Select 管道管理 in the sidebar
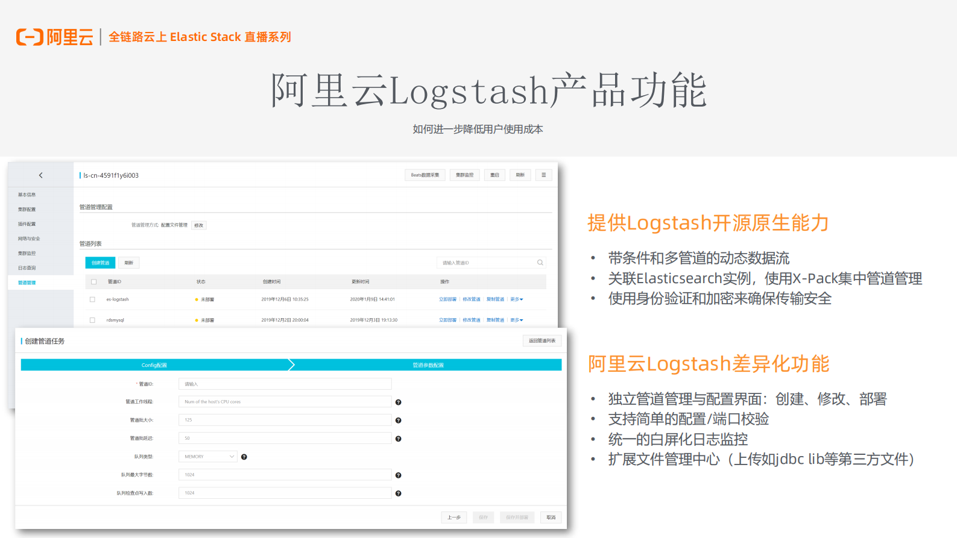Image resolution: width=957 pixels, height=538 pixels. tap(27, 283)
